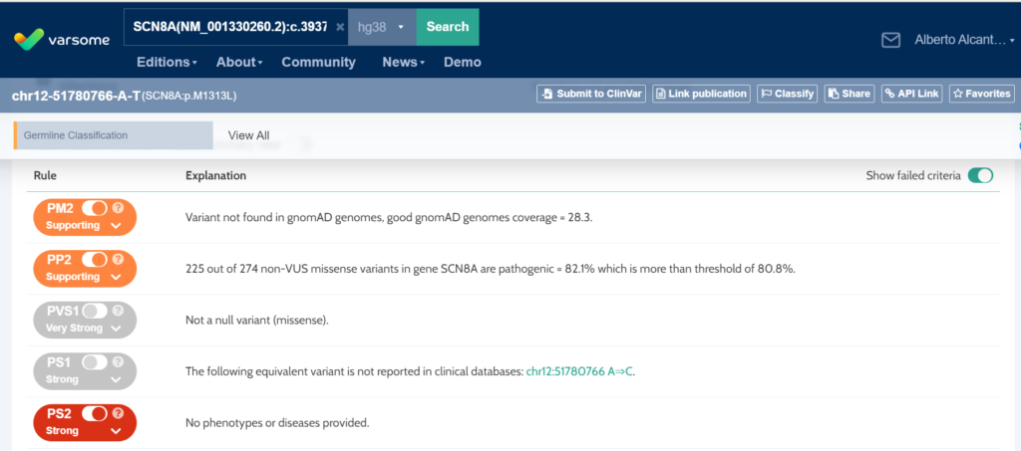Toggle Show failed criteria switch
Viewport: 1021px width, 451px height.
tap(980, 175)
